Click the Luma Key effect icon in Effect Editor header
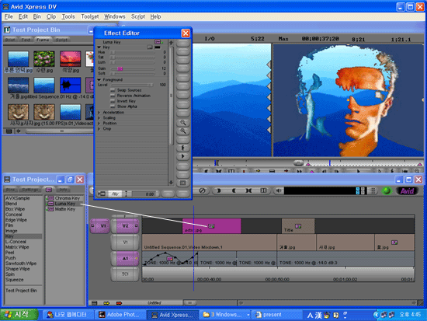427x321 pixels. [x=158, y=42]
